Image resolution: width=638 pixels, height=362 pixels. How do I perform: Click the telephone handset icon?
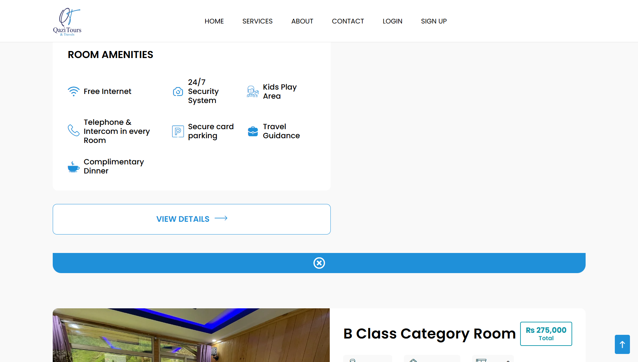coord(74,131)
